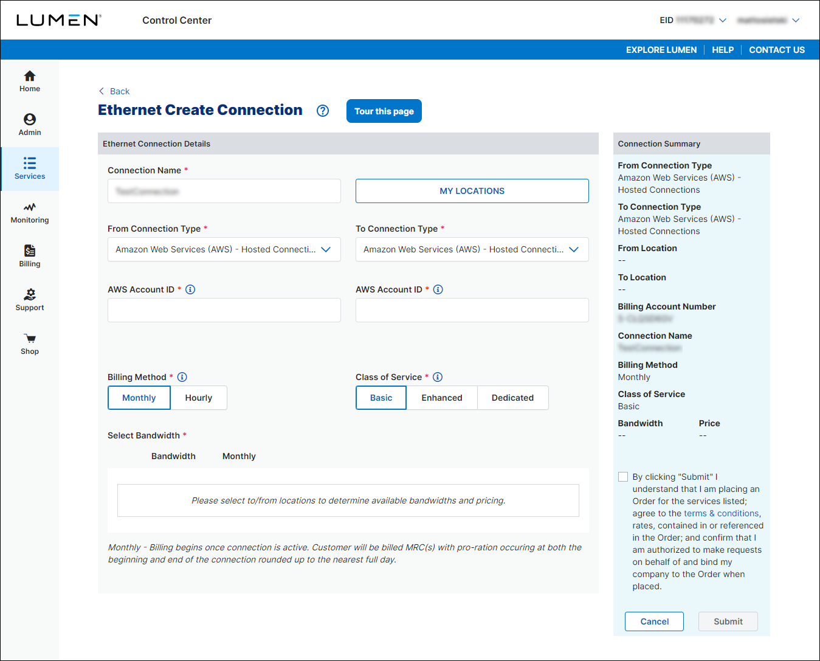Click Bandwidth column header

click(x=173, y=456)
